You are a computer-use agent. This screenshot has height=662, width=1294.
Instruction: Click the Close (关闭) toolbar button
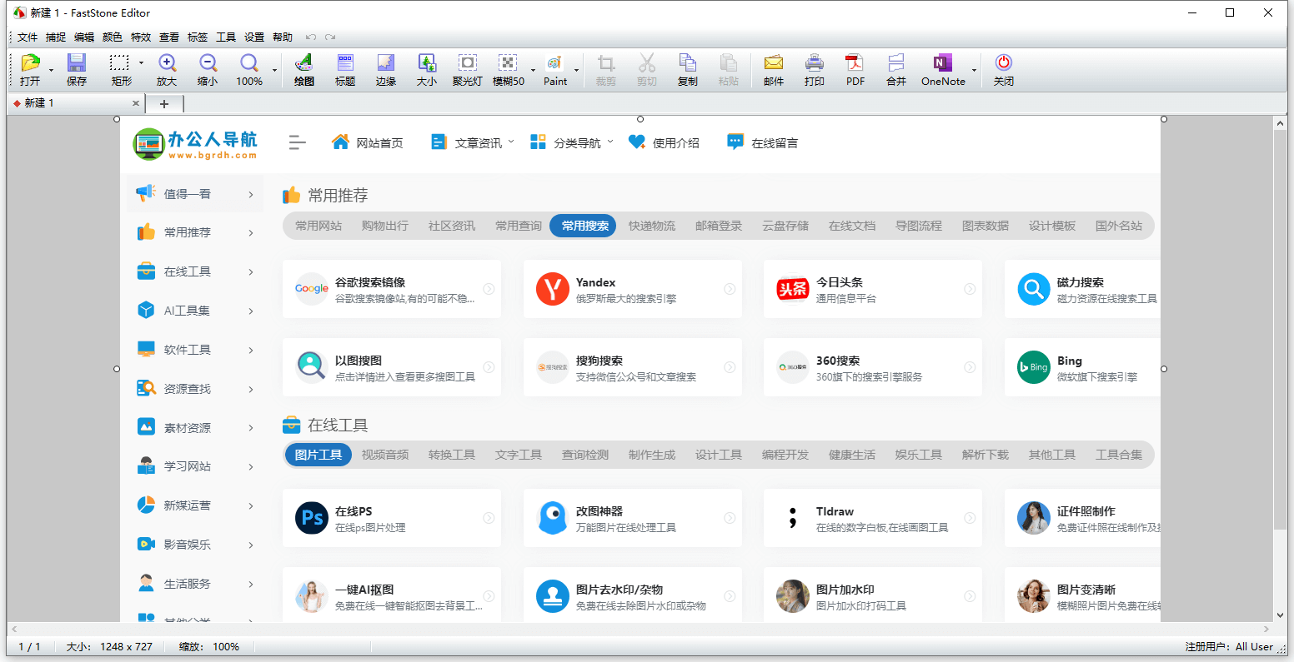point(1004,69)
